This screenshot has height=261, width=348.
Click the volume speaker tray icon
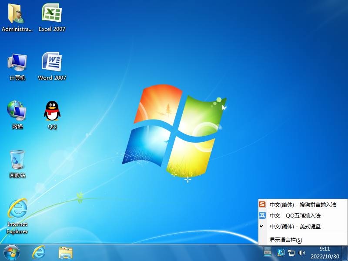tap(302, 252)
